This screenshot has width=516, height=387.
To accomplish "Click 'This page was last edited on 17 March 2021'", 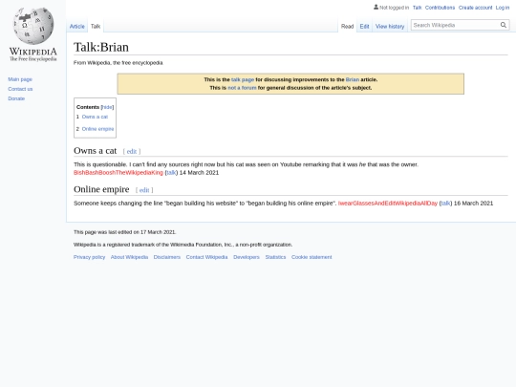I will coord(125,232).
